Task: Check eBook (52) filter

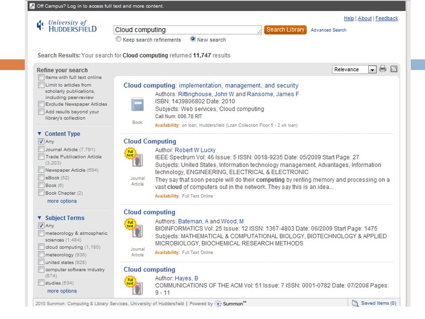Action: click(41, 177)
